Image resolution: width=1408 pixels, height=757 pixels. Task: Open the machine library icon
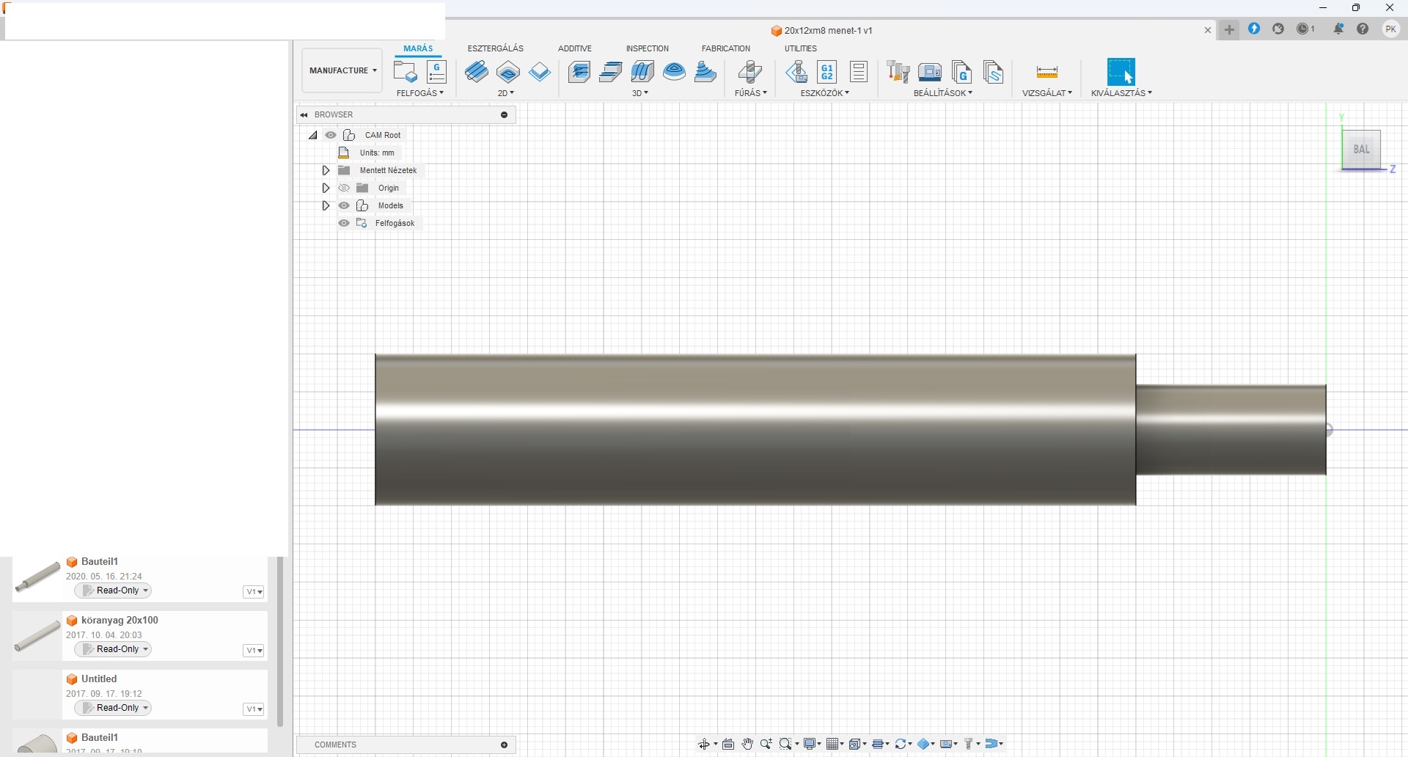930,72
